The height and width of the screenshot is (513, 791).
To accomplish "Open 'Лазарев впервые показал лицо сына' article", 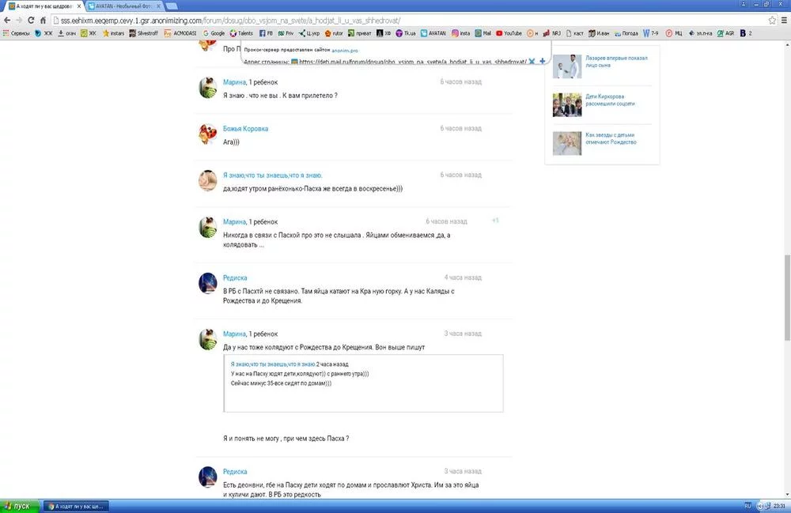I will pyautogui.click(x=616, y=62).
